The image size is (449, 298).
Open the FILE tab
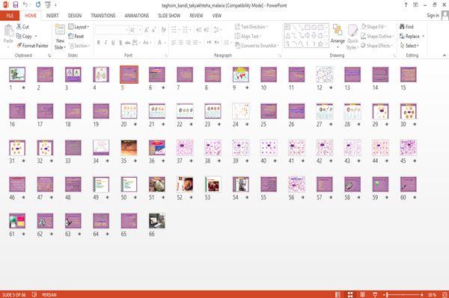10,16
